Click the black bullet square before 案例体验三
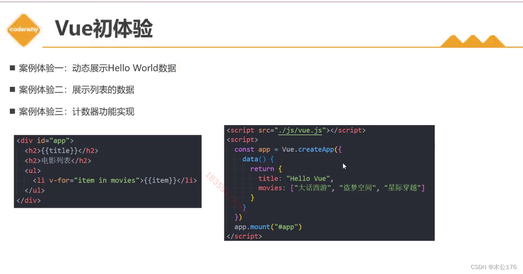This screenshot has height=274, width=523. click(12, 111)
